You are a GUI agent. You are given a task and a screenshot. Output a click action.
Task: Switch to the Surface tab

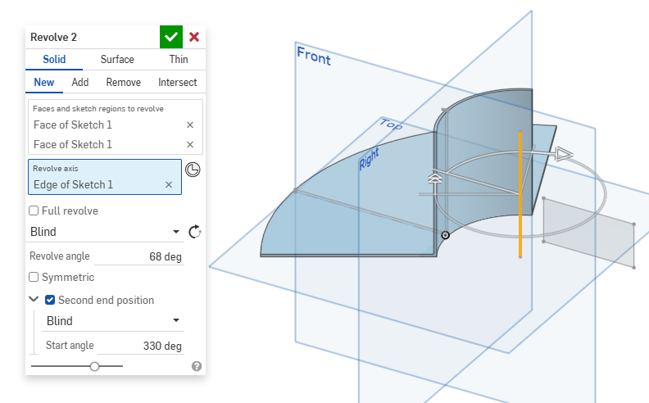(x=117, y=59)
